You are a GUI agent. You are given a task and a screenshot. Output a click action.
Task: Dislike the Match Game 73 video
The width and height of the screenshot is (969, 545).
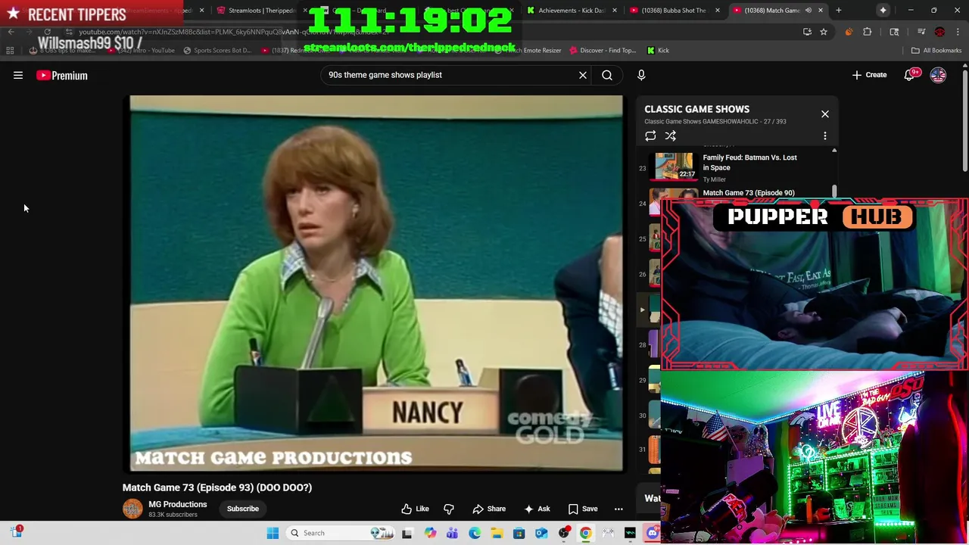click(x=449, y=509)
